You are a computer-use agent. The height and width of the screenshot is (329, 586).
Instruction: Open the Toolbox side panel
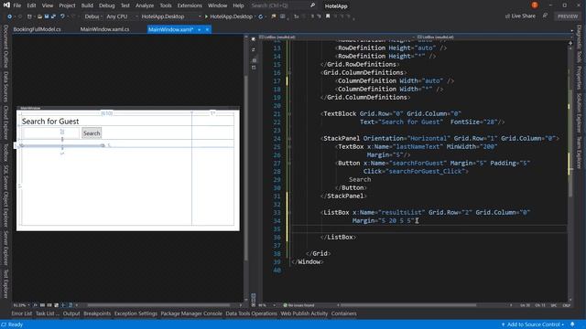click(x=5, y=153)
